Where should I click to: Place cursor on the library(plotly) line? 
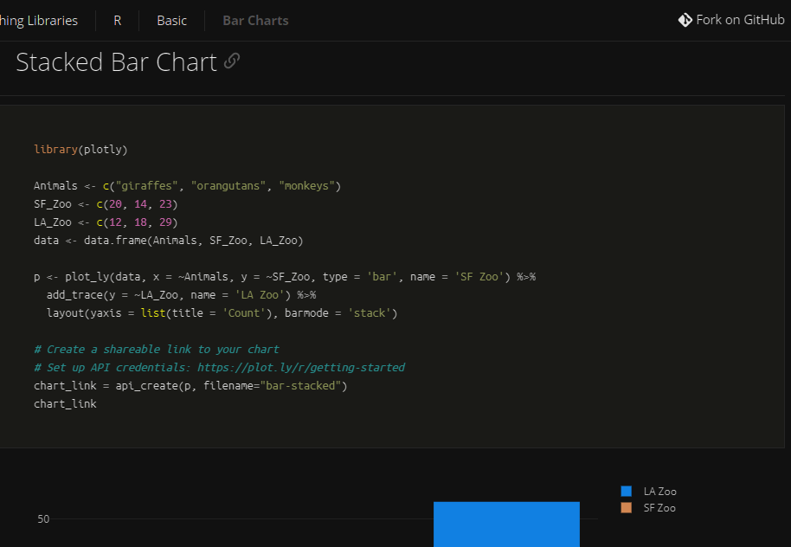coord(80,150)
